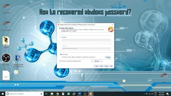Click the Back button
Image resolution: width=171 pixels, height=96 pixels.
(x=96, y=66)
